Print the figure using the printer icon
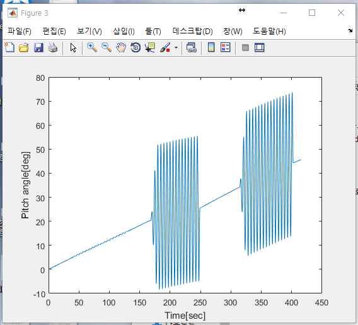The image size is (358, 325). pos(53,47)
